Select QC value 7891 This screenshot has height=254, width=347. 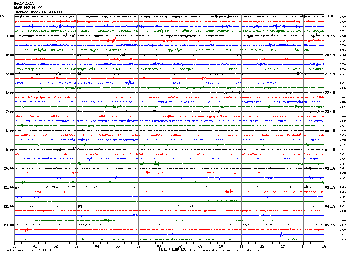(343, 216)
